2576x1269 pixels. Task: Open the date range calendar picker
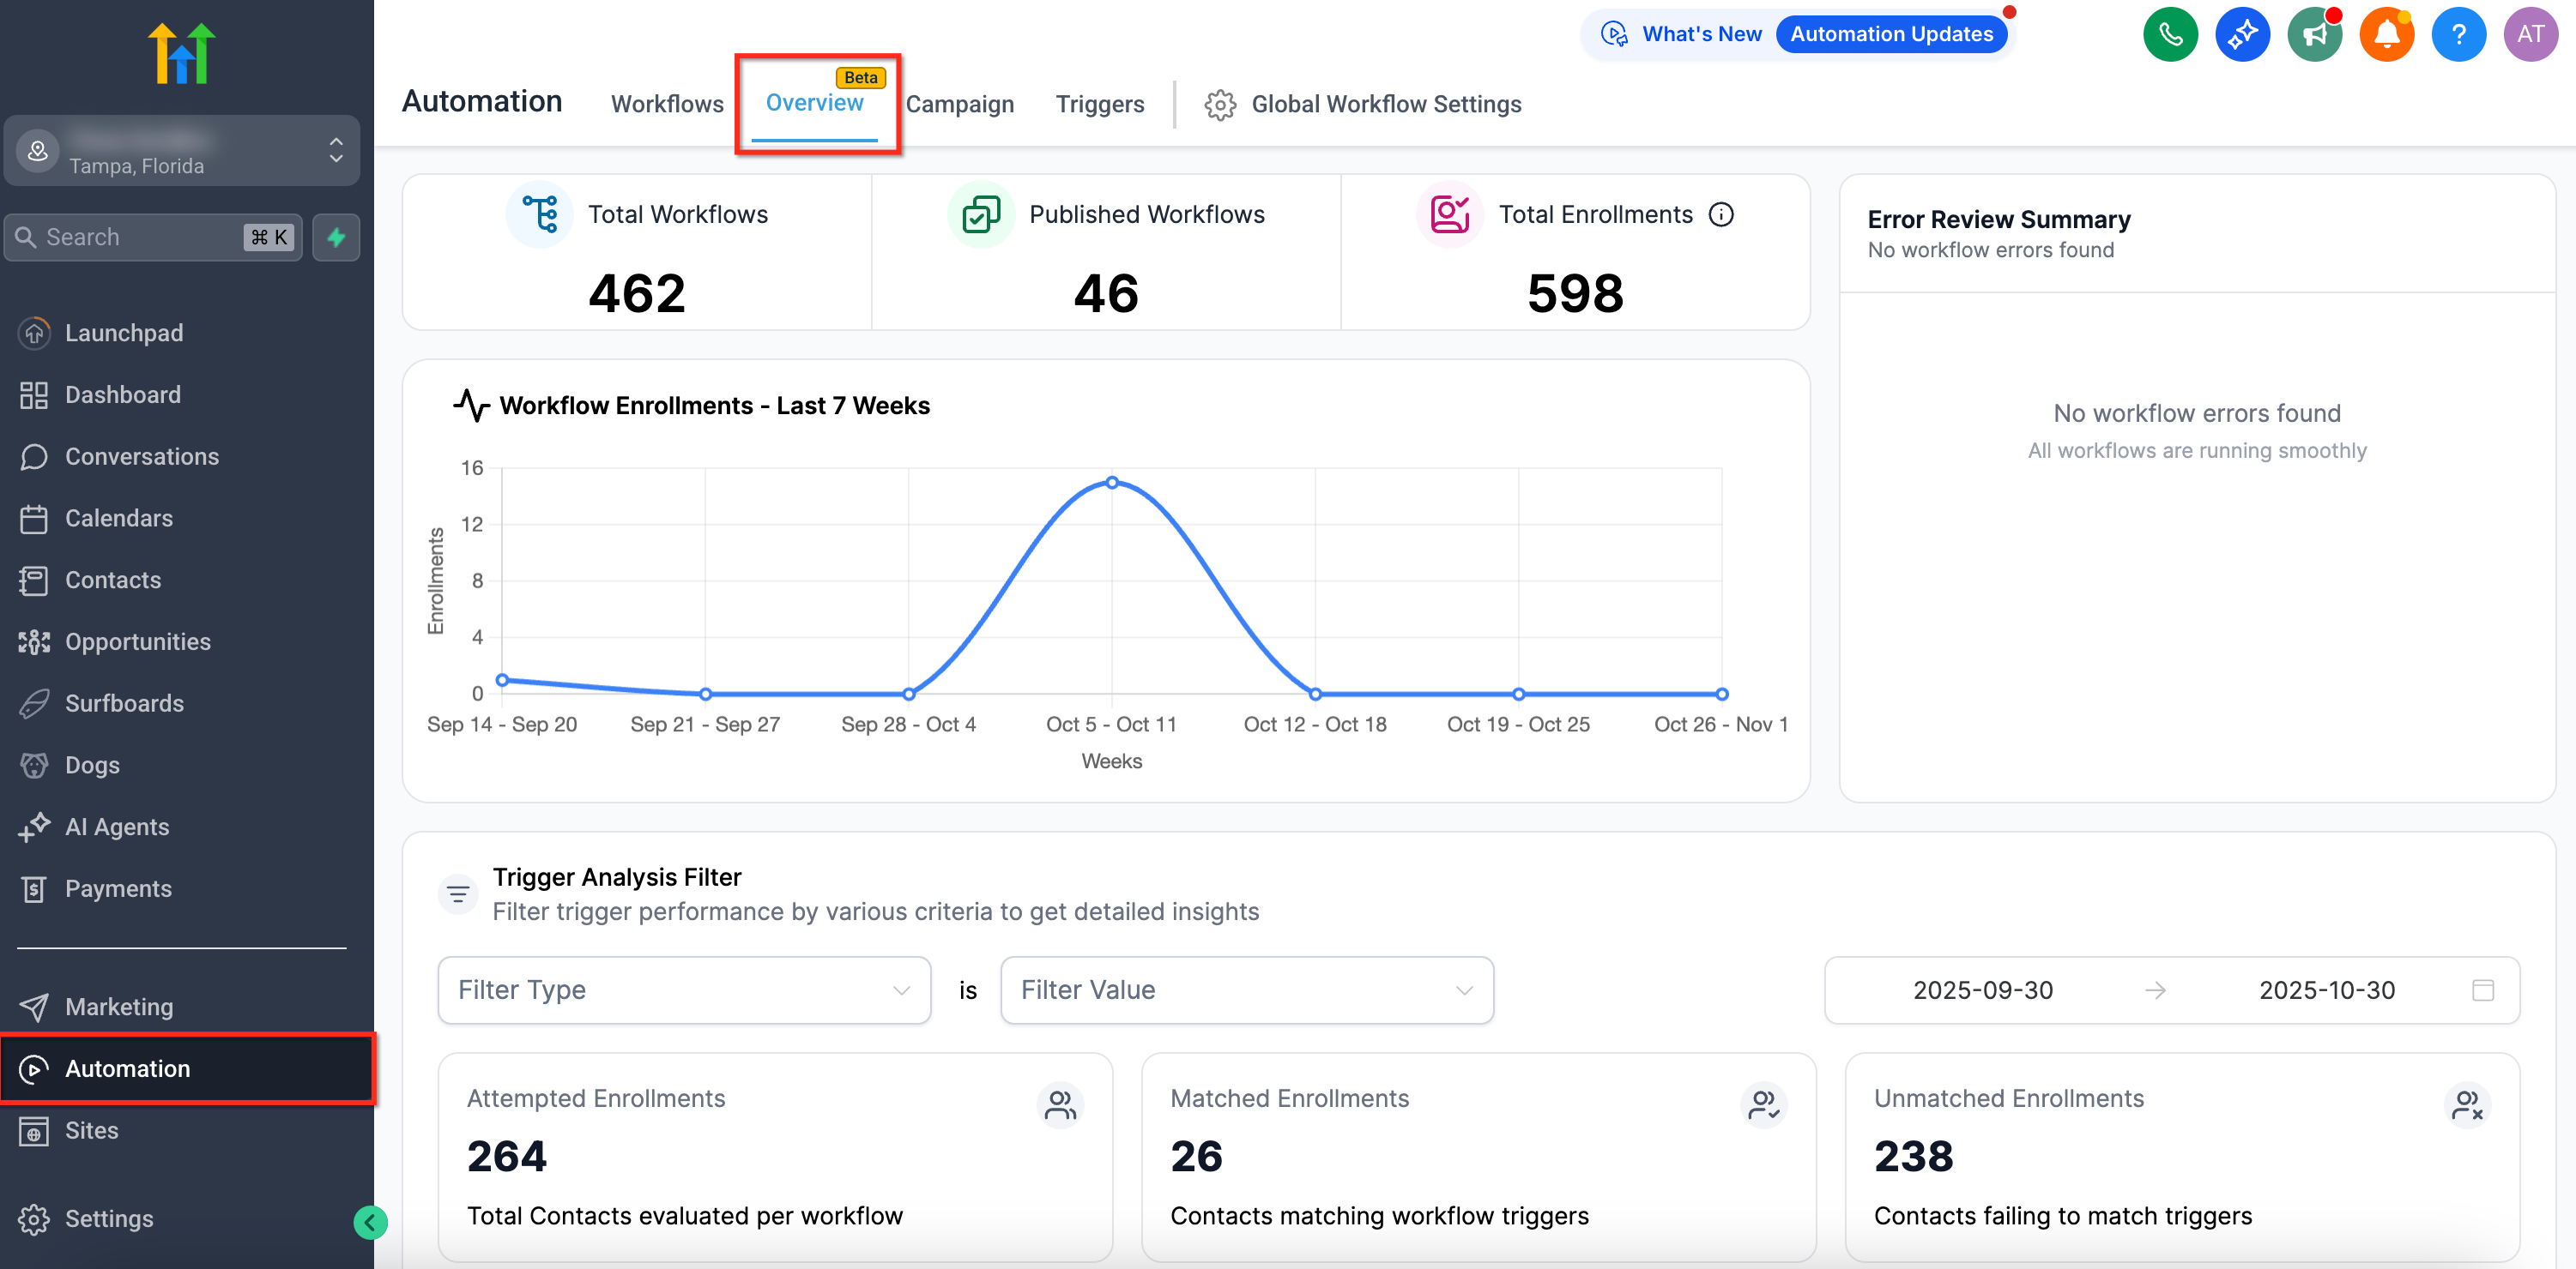tap(2482, 989)
